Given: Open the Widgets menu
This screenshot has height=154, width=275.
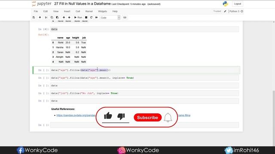Looking at the screenshot, I should coord(102,12).
